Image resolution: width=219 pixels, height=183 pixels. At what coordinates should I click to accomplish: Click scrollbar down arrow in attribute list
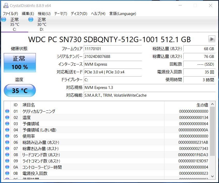coord(213,176)
